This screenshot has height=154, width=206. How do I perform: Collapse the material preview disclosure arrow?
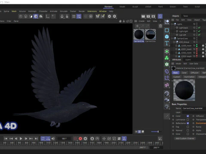pos(173,81)
